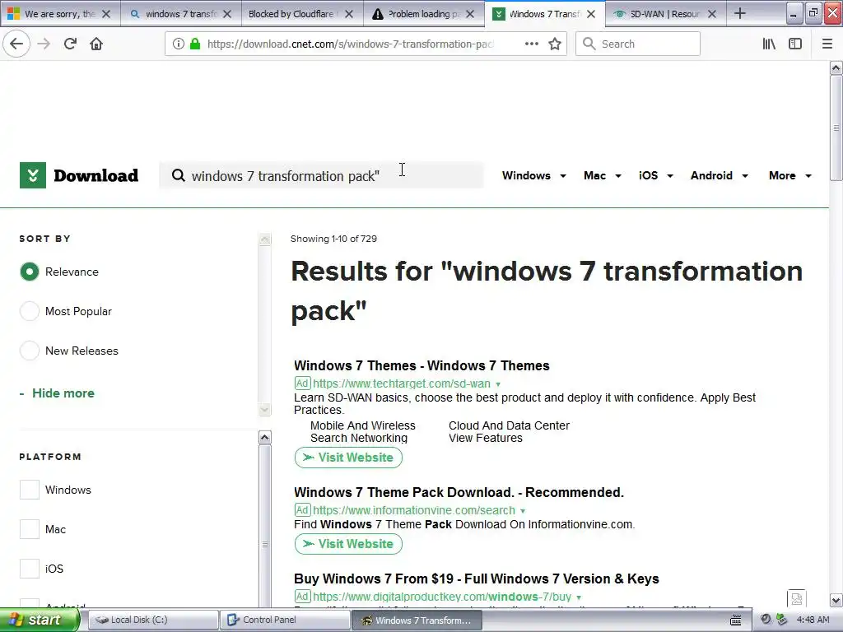Open the Library bookmarks icon
Image resolution: width=843 pixels, height=632 pixels.
pos(769,44)
